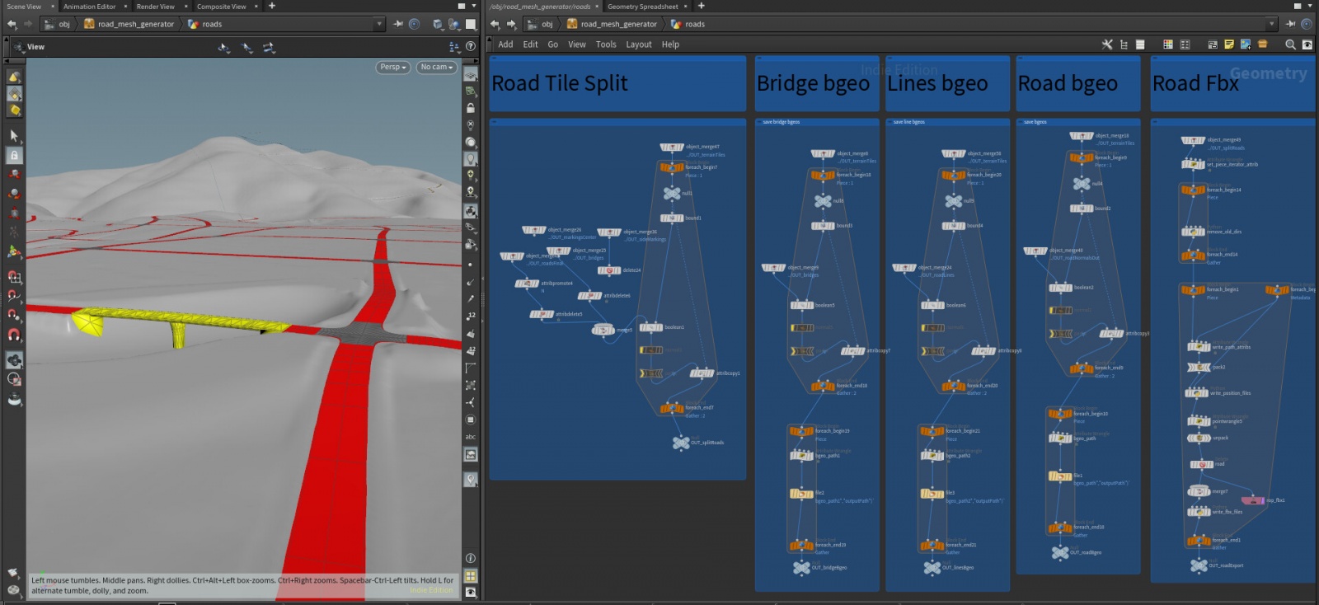
Task: Open the Animation Editor tab
Action: pos(90,6)
